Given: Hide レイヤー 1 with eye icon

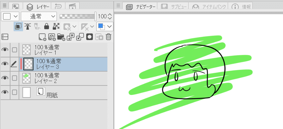Looking at the screenshot, I should (5, 50).
